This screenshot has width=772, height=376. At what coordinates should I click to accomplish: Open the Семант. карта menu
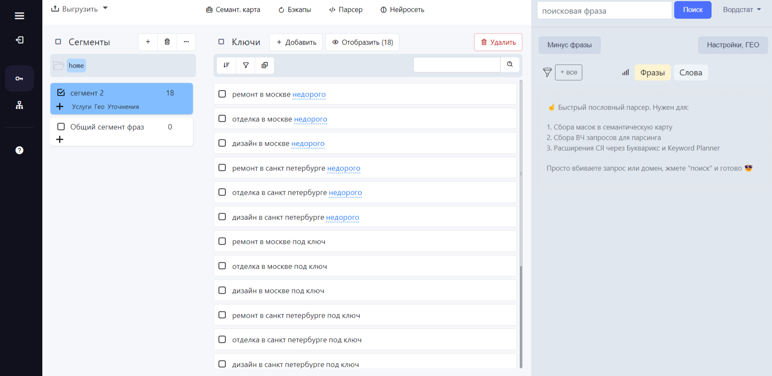pos(233,10)
